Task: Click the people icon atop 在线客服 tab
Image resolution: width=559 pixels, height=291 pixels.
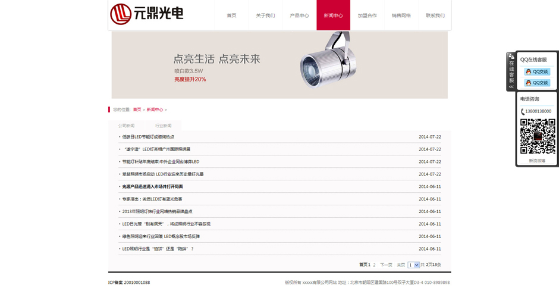Action: (x=511, y=57)
